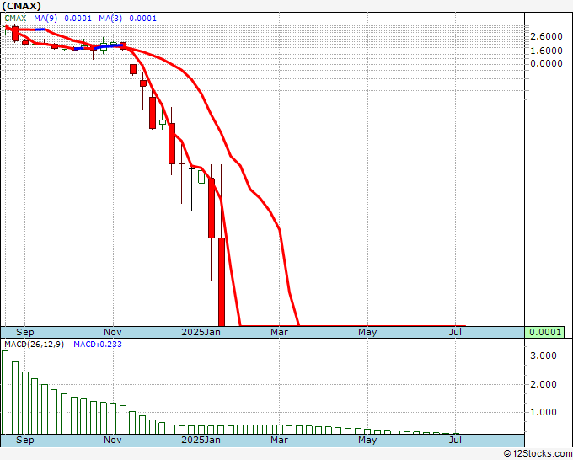
Task: Click Mar on the price chart time axis
Action: coord(279,332)
